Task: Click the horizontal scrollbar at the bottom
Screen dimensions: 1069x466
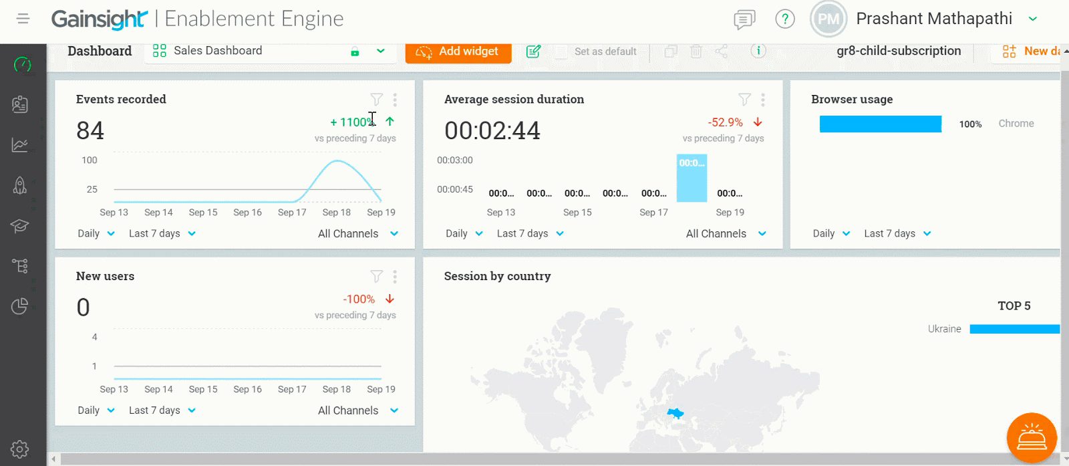Action: (534, 459)
